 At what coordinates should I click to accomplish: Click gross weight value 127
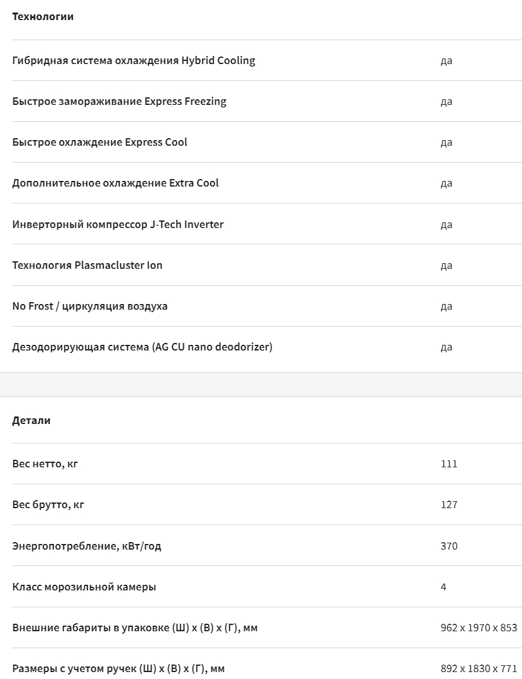(448, 505)
